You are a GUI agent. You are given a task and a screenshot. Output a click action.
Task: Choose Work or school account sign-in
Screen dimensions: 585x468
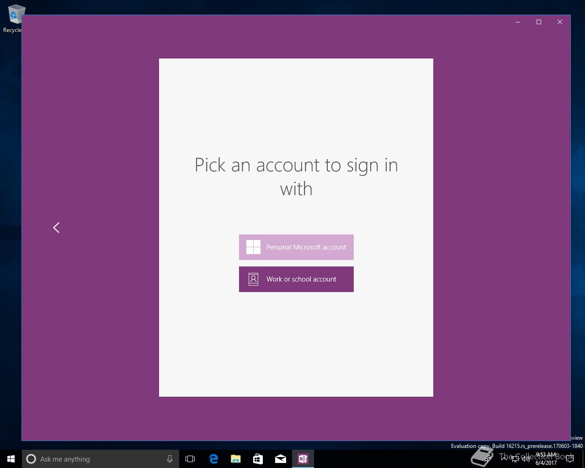296,279
